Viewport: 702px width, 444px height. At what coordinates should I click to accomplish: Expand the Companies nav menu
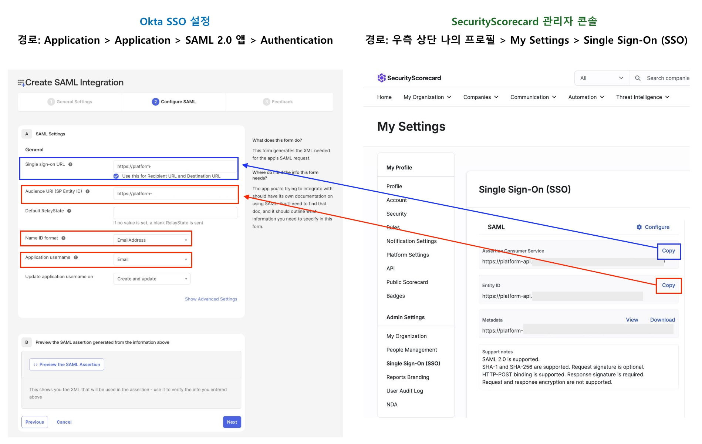(481, 97)
